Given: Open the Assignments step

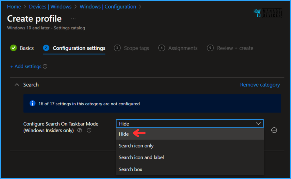Looking at the screenshot, I should [x=178, y=48].
